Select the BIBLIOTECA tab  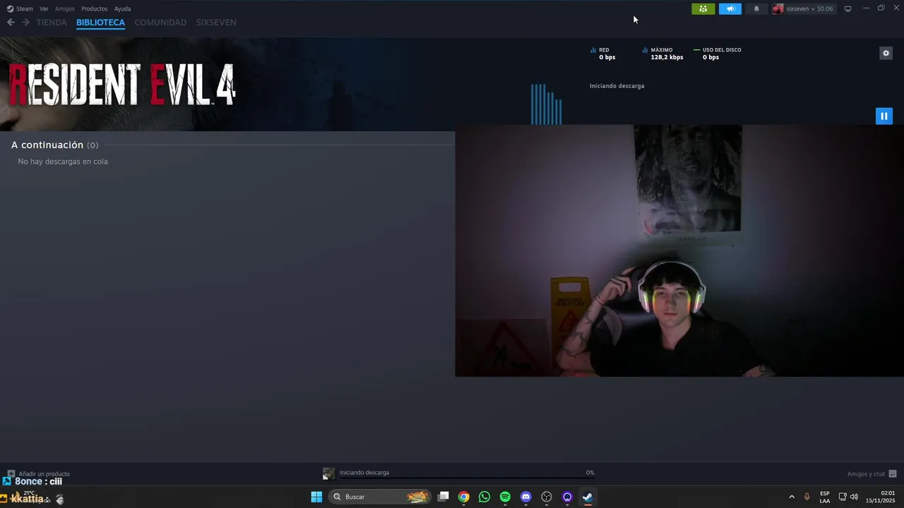pyautogui.click(x=100, y=23)
